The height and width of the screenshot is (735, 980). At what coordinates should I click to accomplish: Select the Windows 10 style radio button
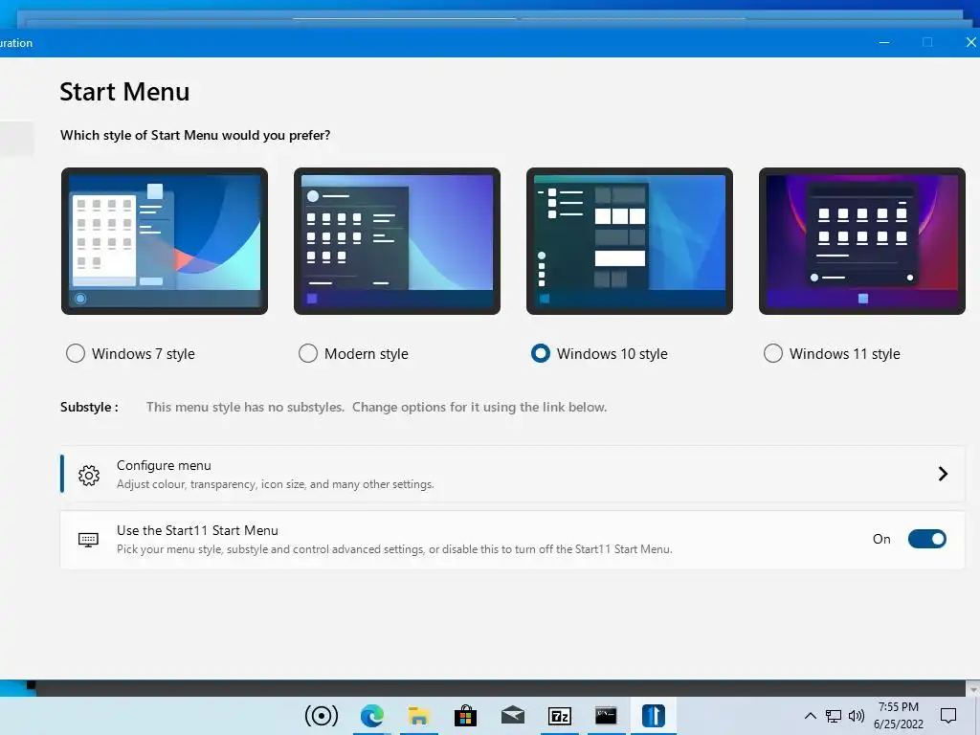tap(541, 354)
